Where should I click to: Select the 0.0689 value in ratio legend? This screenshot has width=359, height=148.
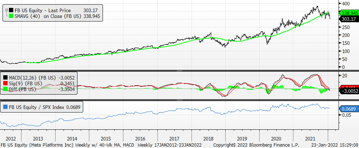(x=73, y=107)
